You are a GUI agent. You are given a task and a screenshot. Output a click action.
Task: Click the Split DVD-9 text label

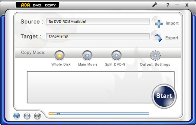point(115,64)
